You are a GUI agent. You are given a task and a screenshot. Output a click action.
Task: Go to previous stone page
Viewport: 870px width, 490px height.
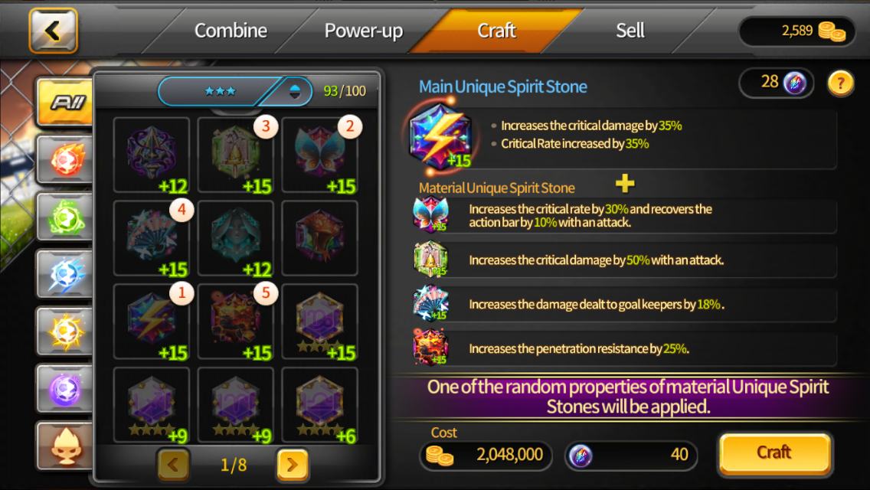(174, 464)
